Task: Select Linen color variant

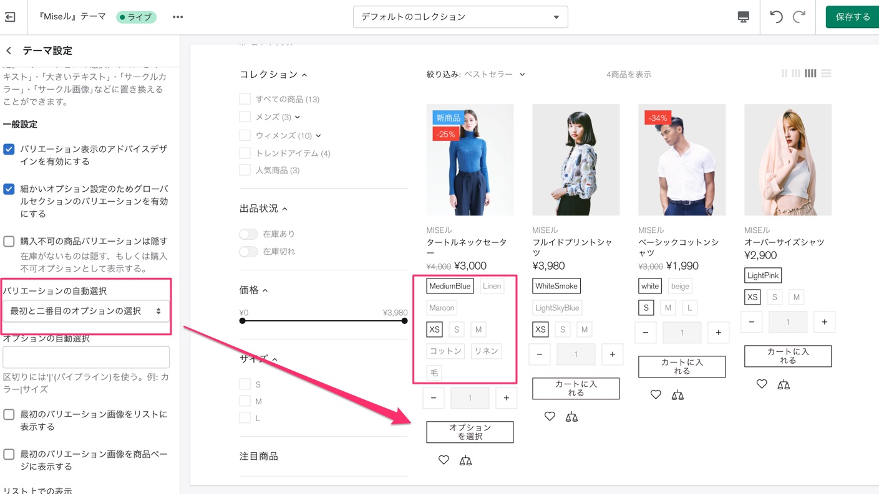Action: click(492, 286)
